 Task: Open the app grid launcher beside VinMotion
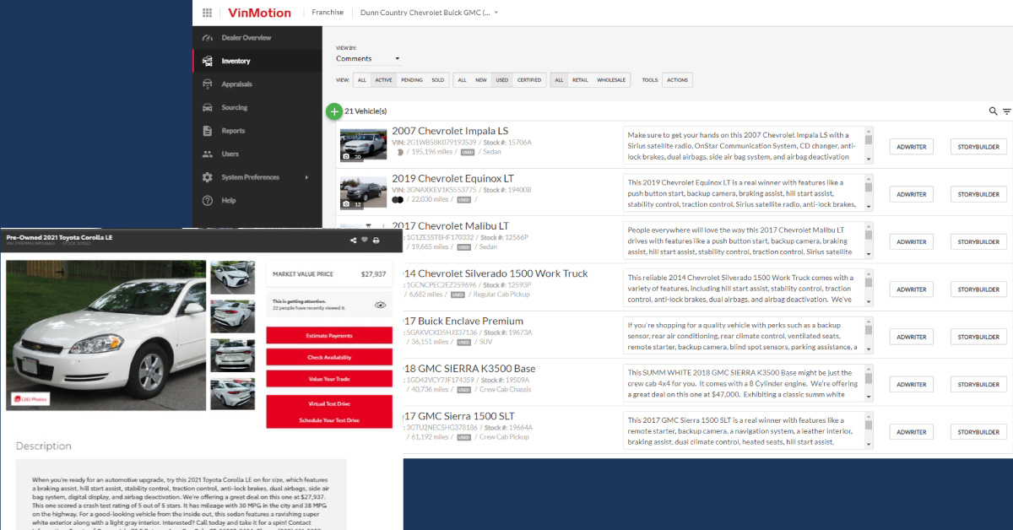pyautogui.click(x=208, y=13)
